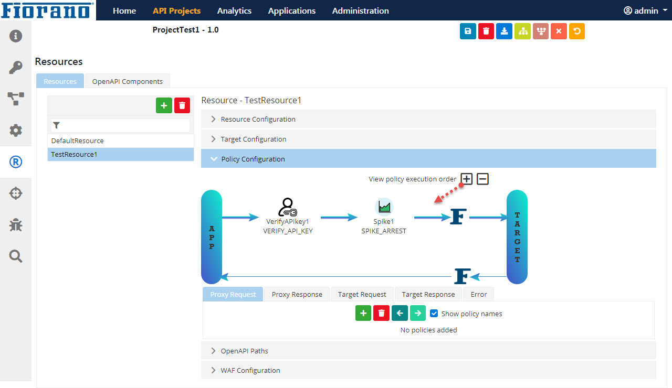
Task: Select the Error tab
Action: pos(479,294)
